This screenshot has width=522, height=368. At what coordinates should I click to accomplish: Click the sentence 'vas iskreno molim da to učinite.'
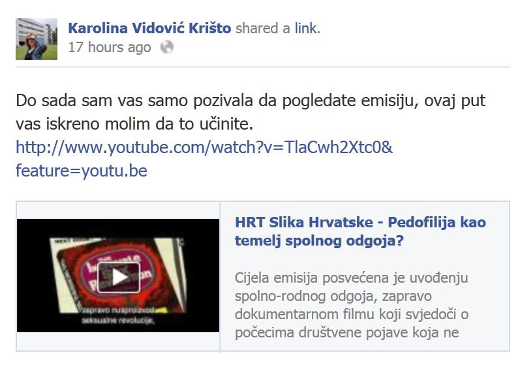[x=134, y=124]
